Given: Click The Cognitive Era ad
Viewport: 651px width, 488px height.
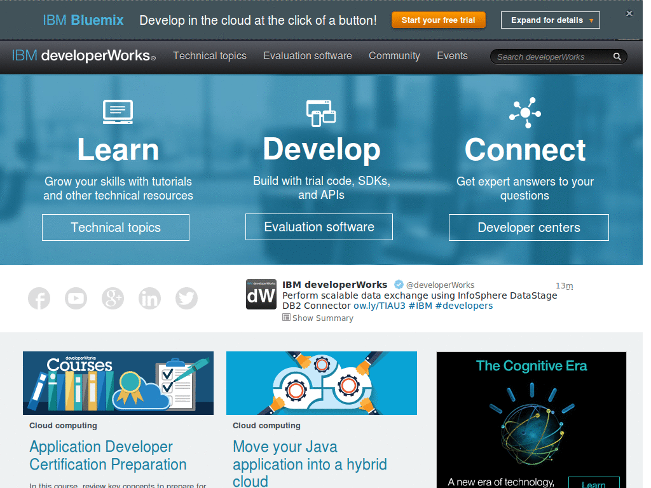Looking at the screenshot, I should click(531, 419).
